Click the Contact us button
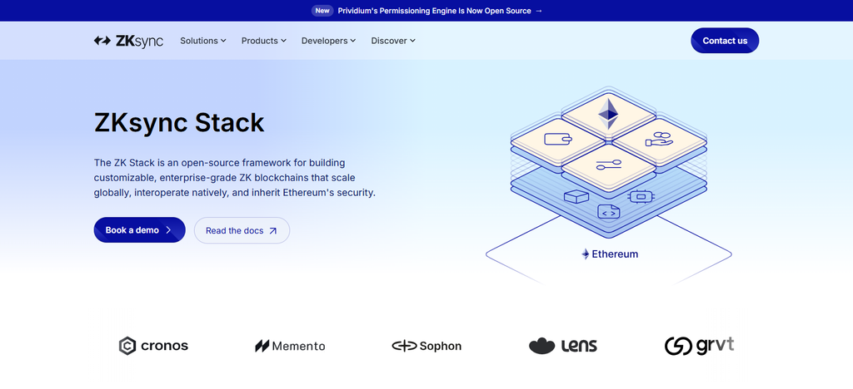The width and height of the screenshot is (853, 389). click(x=725, y=41)
